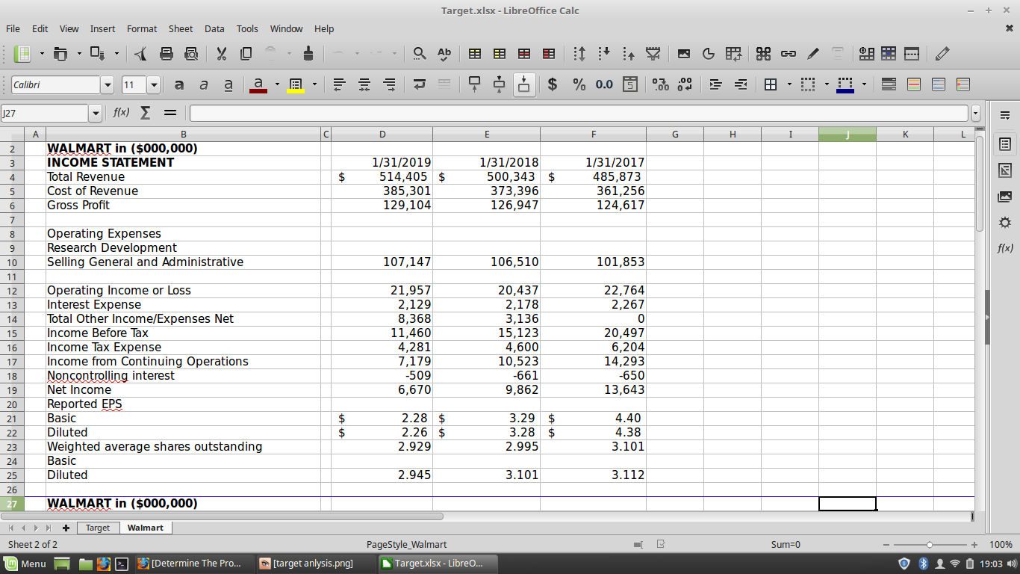Open Print Preview toggle
The image size is (1020, 574).
pos(191,54)
